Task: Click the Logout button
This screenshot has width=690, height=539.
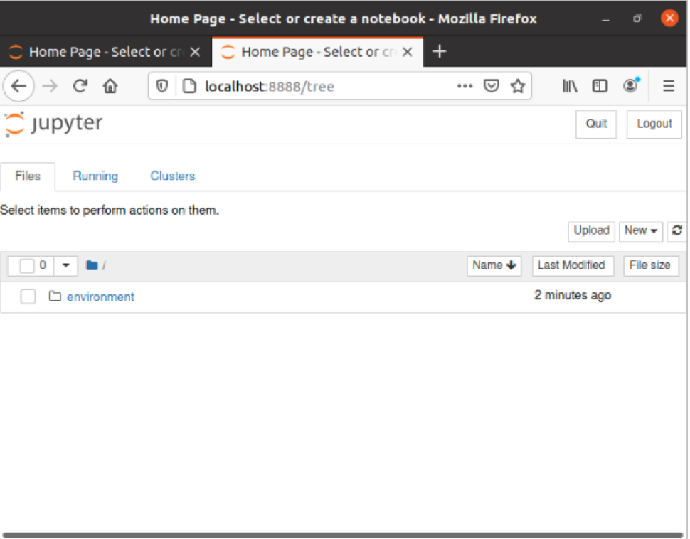Action: pos(654,124)
